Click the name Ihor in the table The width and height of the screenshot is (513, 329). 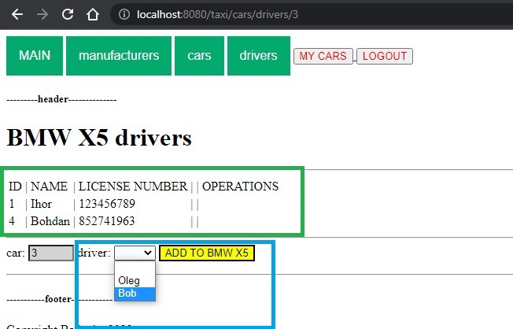41,204
